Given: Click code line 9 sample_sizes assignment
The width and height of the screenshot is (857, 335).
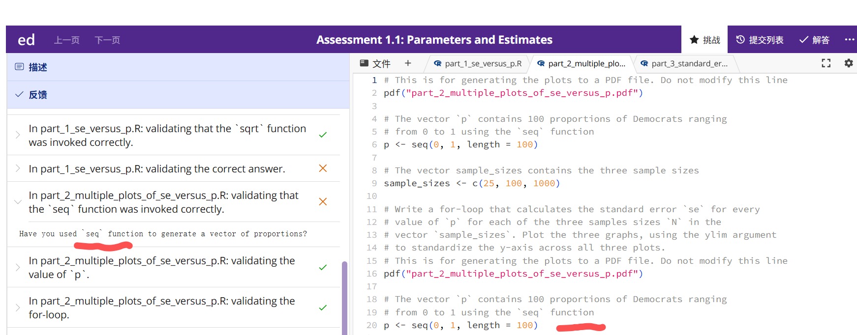Looking at the screenshot, I should coord(472,183).
